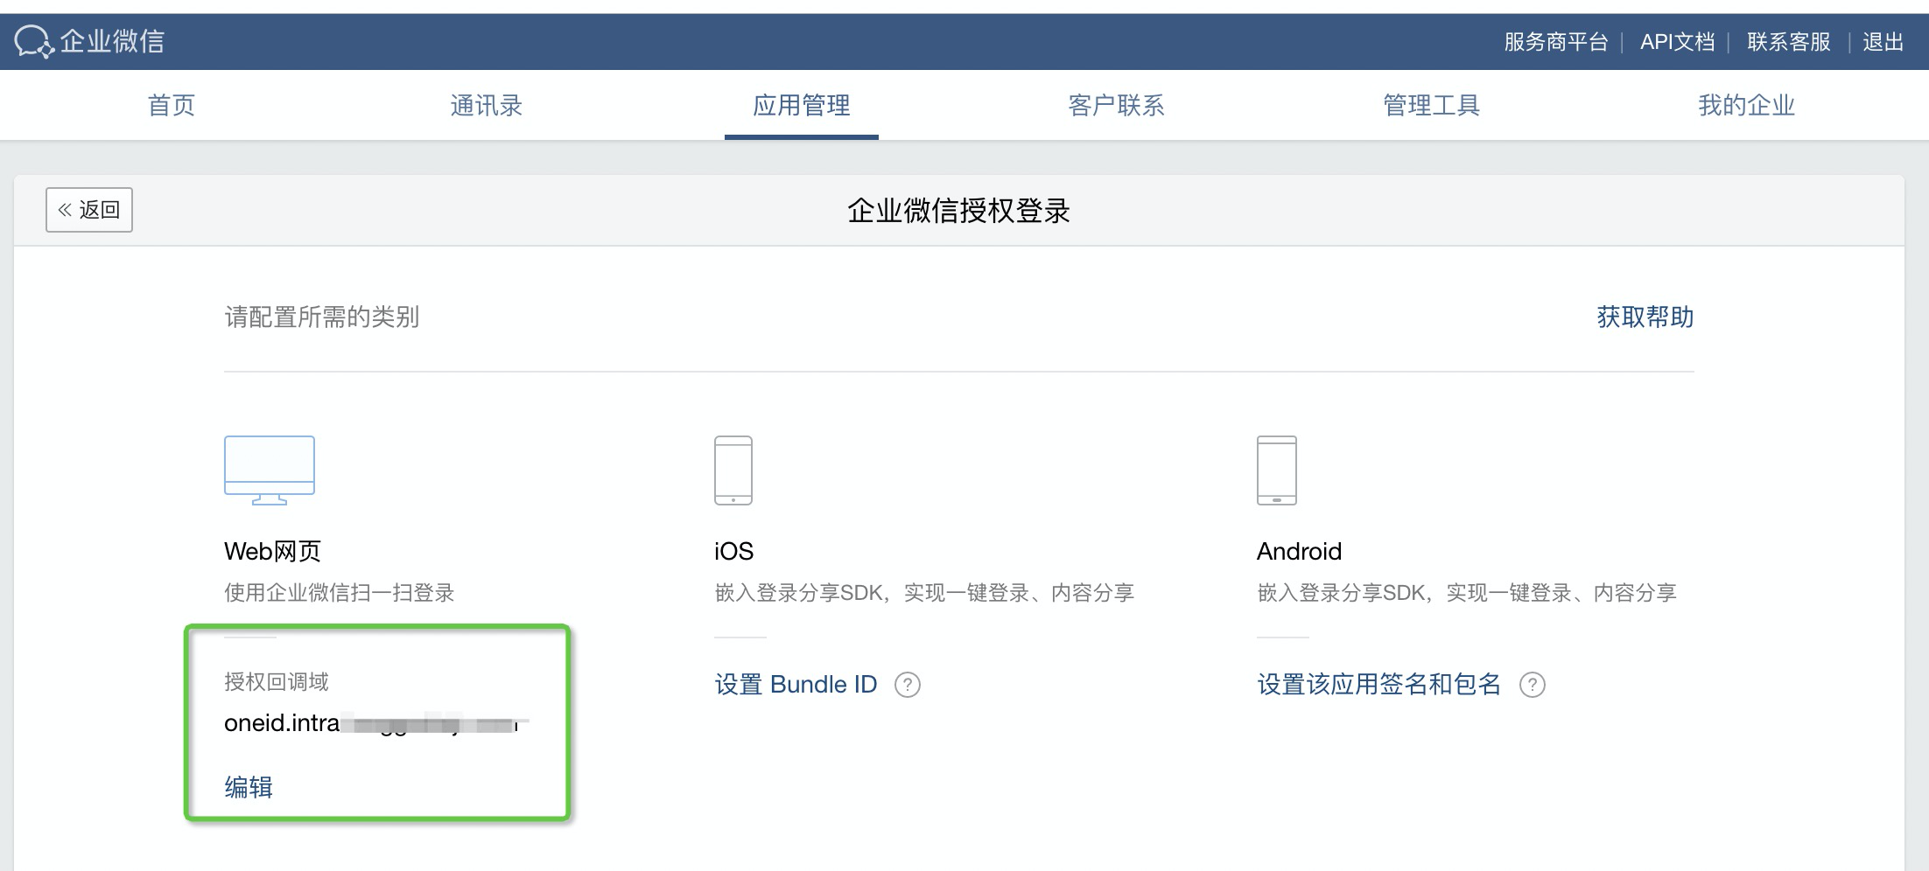Open the 获取帮助 link

point(1644,317)
